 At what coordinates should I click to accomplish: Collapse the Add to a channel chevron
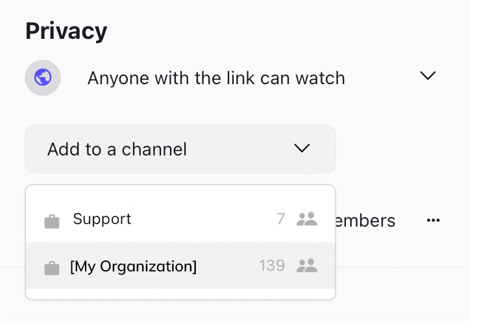pos(302,148)
